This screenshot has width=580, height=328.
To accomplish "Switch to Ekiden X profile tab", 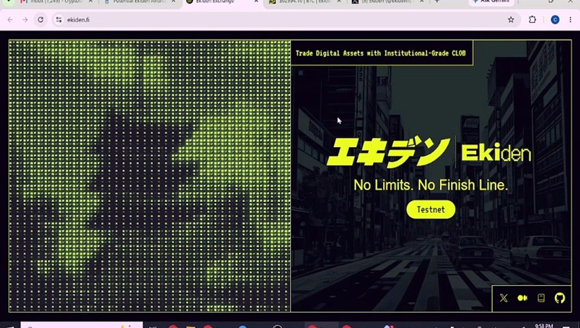I will coord(388,2).
